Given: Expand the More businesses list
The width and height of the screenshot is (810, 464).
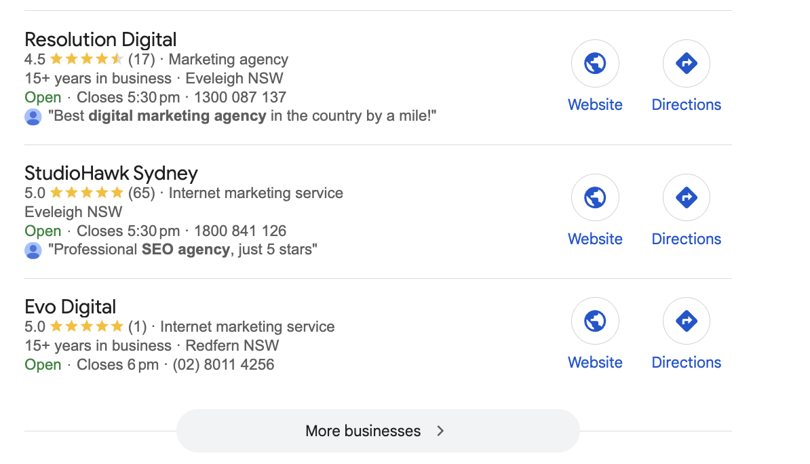Looking at the screenshot, I should [x=363, y=431].
